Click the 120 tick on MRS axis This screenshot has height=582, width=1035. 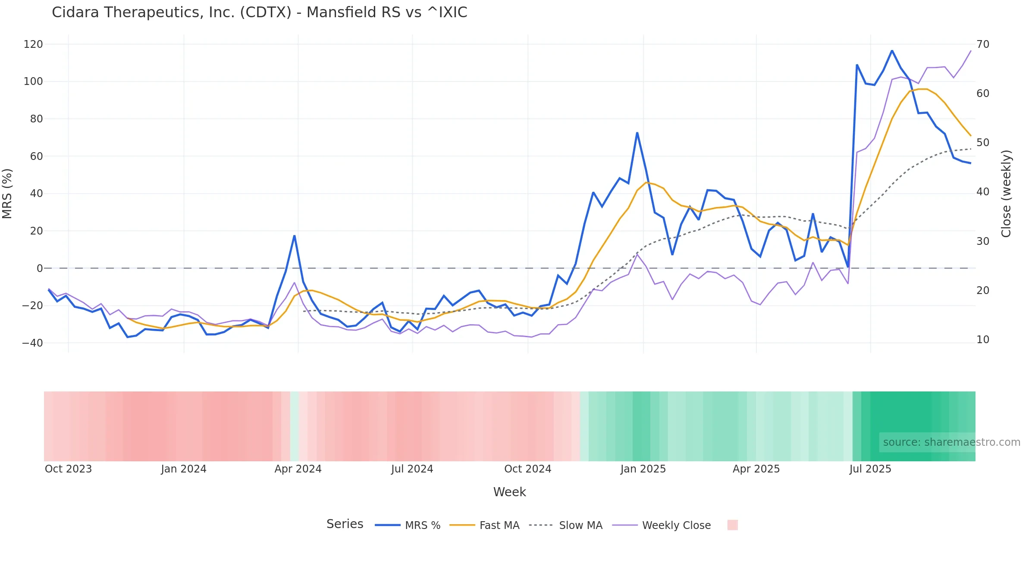pyautogui.click(x=33, y=44)
